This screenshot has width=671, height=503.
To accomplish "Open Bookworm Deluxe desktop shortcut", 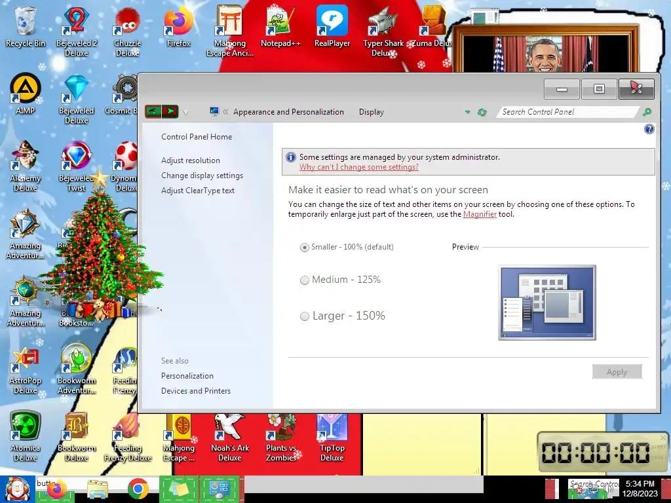I will [77, 437].
